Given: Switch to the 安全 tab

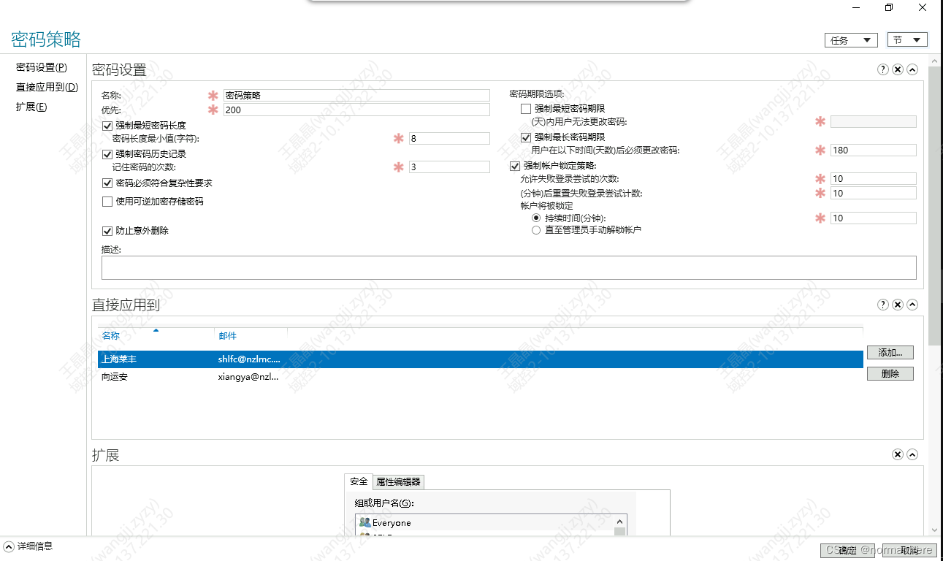Looking at the screenshot, I should 359,481.
